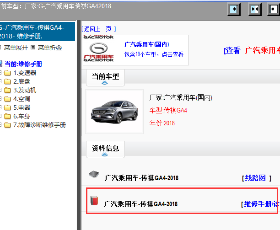Expand the 7.故障诊断维修手册 tree node

(x=0, y=125)
